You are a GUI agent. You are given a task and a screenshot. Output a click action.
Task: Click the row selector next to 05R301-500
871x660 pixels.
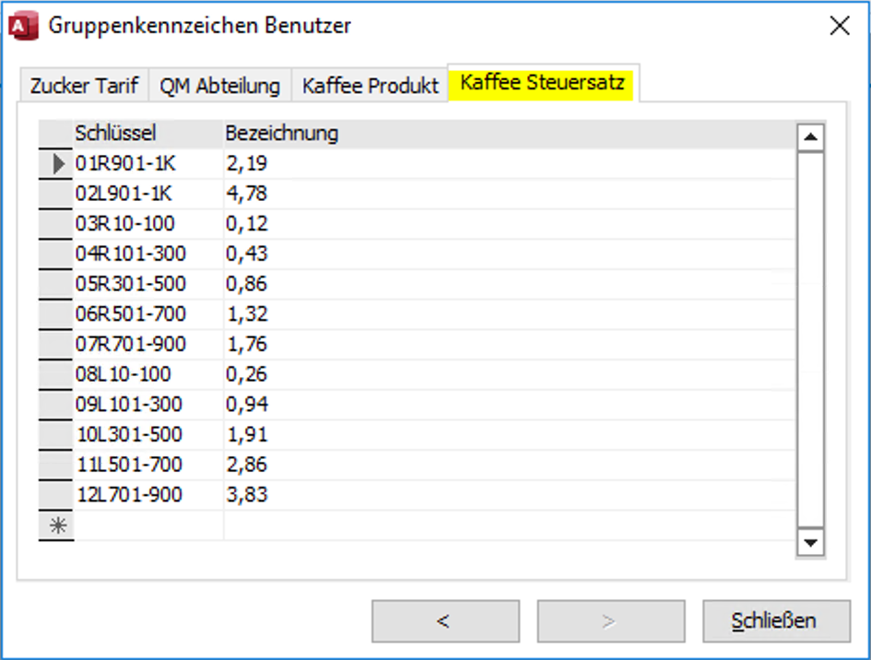[x=54, y=284]
